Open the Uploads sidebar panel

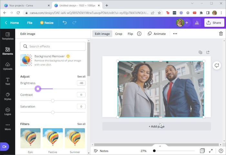click(x=8, y=66)
